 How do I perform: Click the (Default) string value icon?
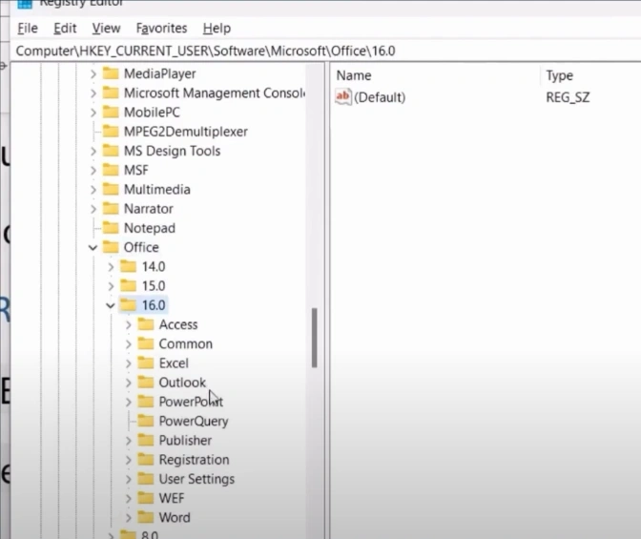point(343,97)
